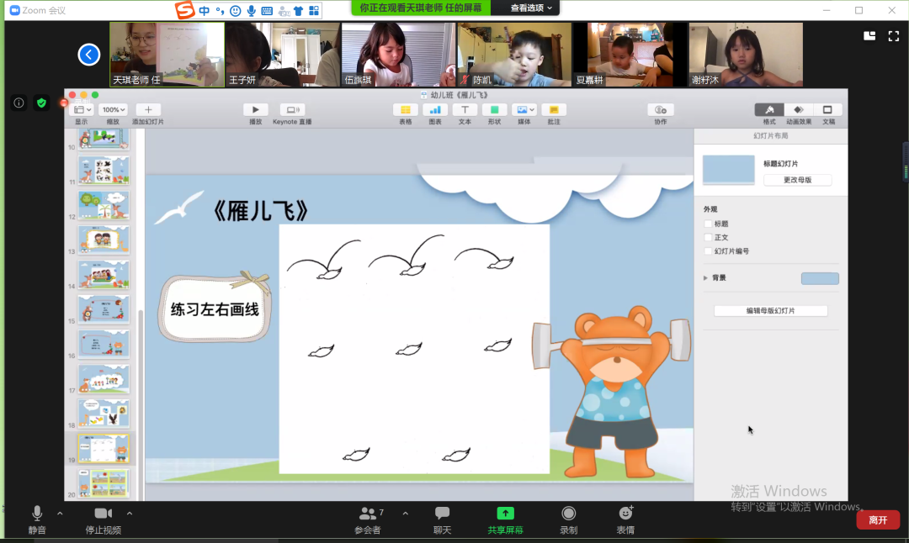The height and width of the screenshot is (543, 909).
Task: Open the 参会者 participants panel
Action: tap(368, 519)
